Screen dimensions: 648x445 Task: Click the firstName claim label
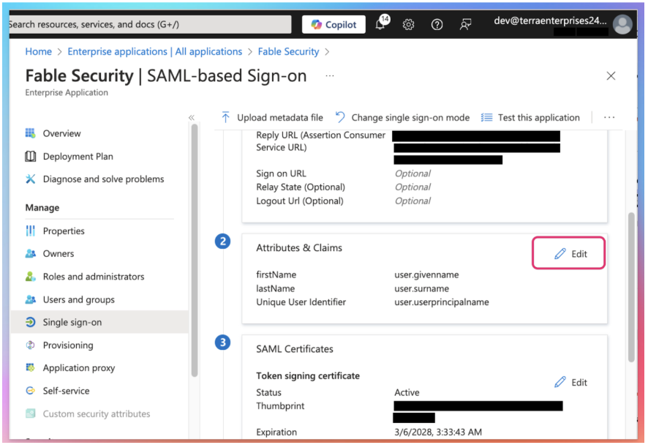(276, 274)
